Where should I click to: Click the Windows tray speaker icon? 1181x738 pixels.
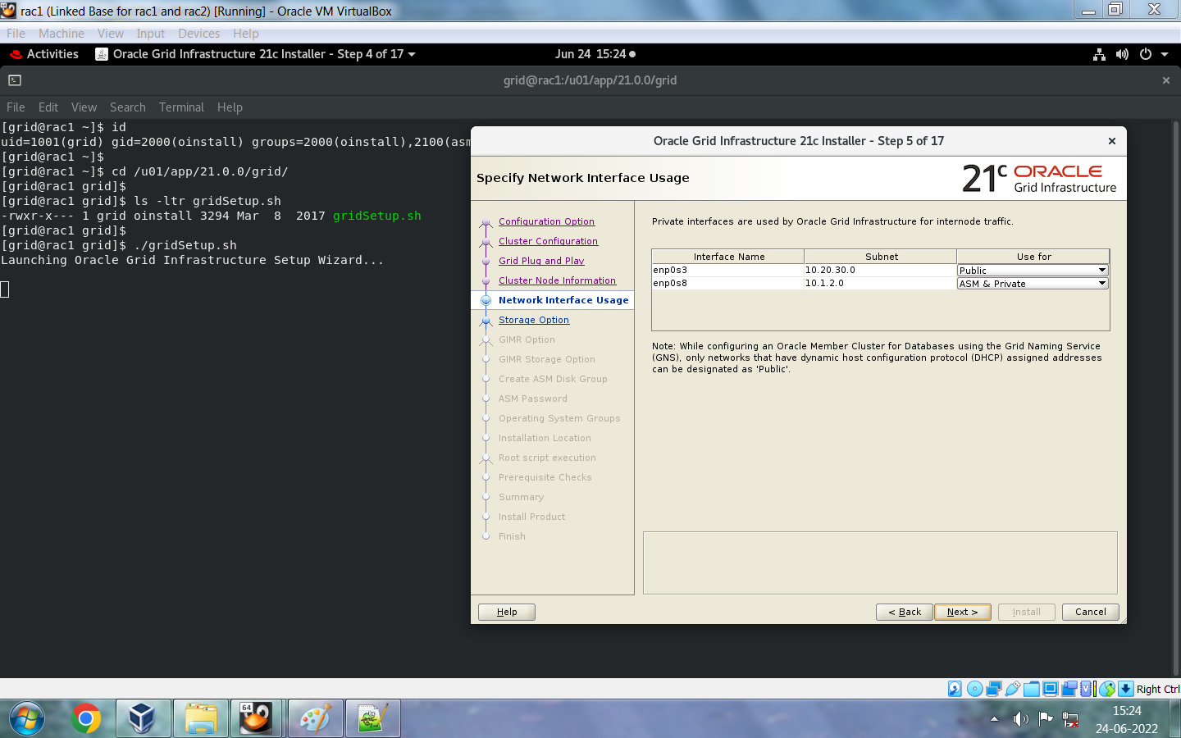tap(1020, 719)
